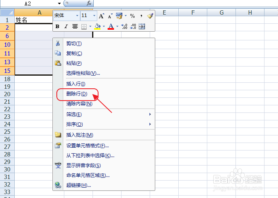Open 设置单元格格式(F)... dialog
The width and height of the screenshot is (278, 198).
click(104, 146)
